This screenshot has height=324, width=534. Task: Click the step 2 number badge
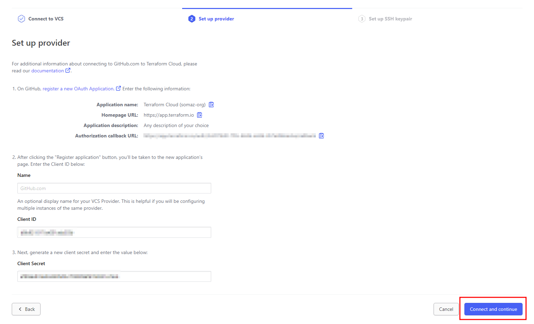tap(192, 19)
